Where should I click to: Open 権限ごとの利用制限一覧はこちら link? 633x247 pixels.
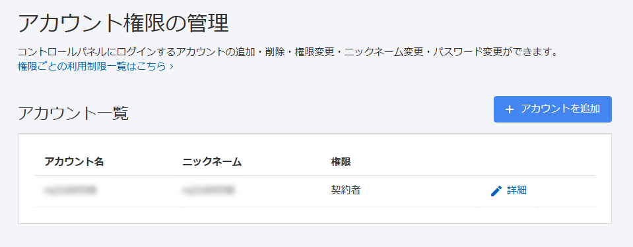(x=92, y=66)
